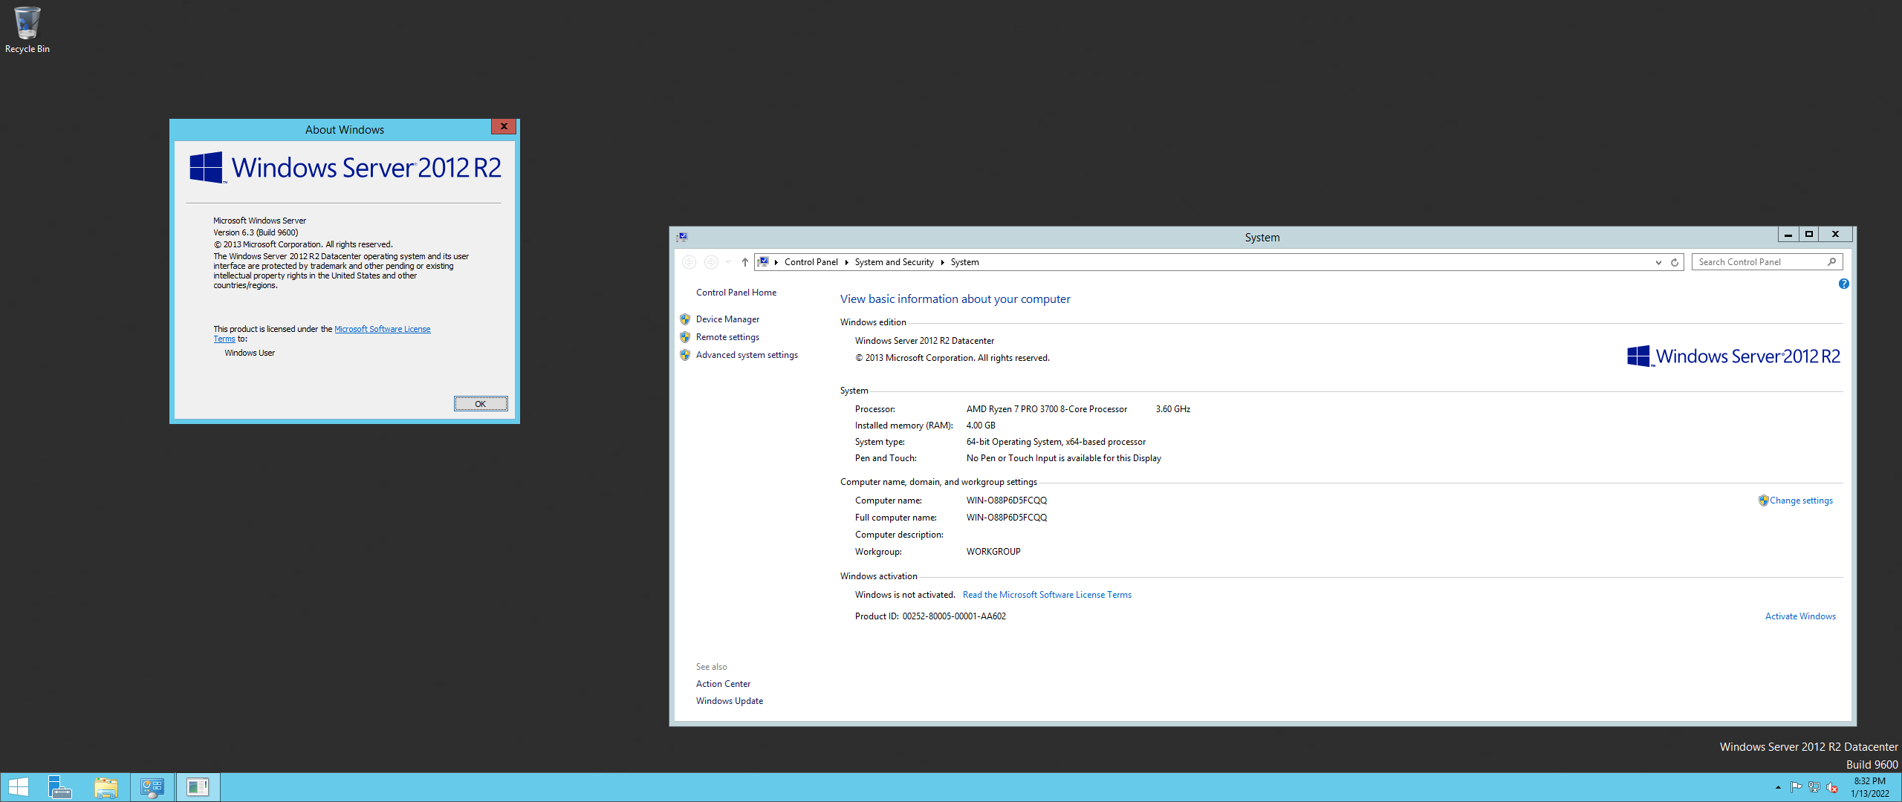Open Windows Update under See also

pyautogui.click(x=729, y=701)
